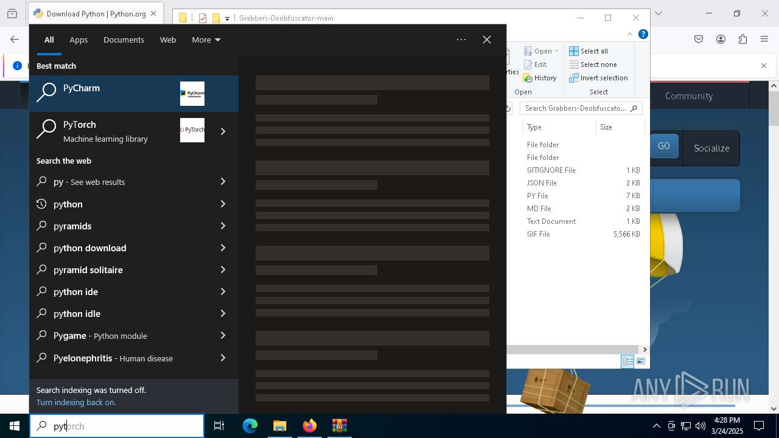Switch to Firefox from the taskbar

tap(310, 426)
